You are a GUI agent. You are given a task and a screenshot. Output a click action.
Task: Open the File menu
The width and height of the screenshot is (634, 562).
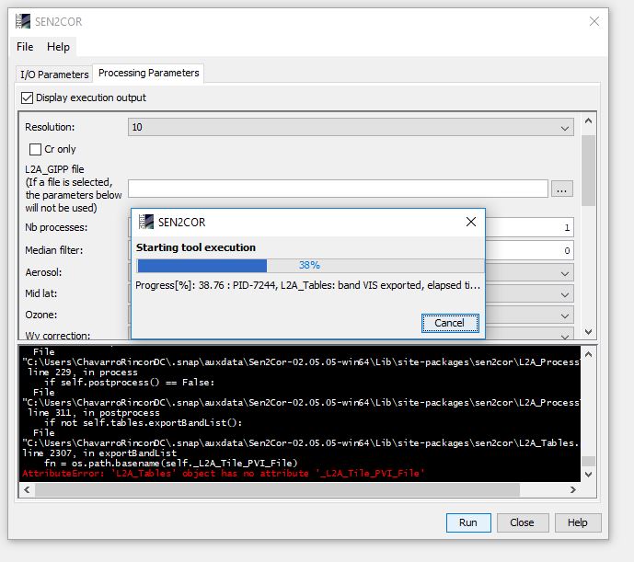25,47
